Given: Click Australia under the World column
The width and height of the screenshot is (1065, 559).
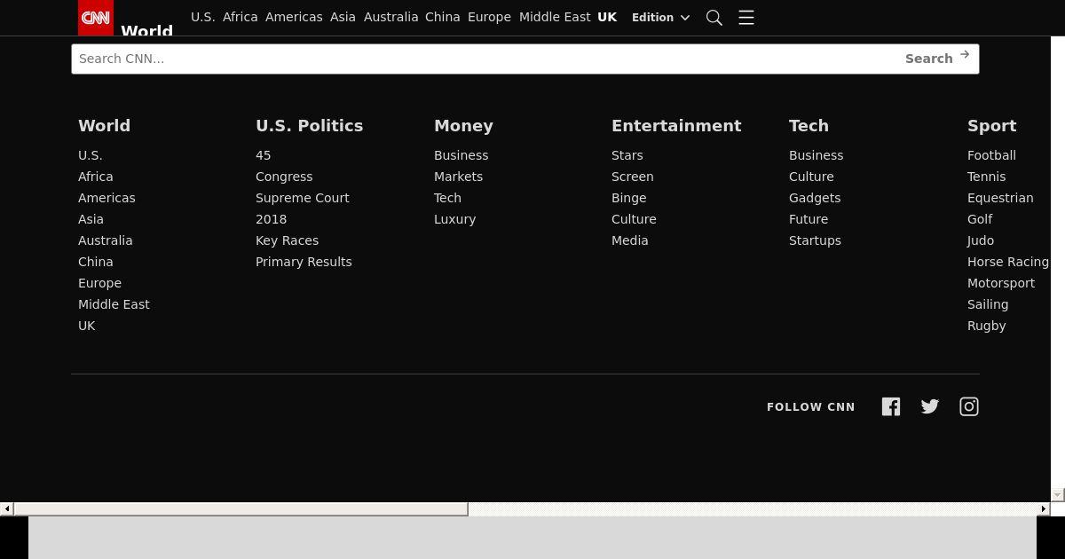Looking at the screenshot, I should click(105, 240).
